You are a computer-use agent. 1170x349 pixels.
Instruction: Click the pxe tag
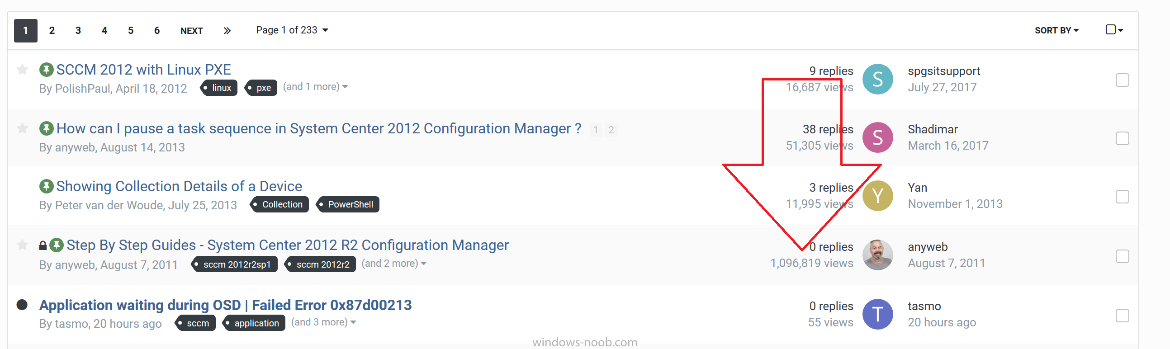(x=261, y=88)
